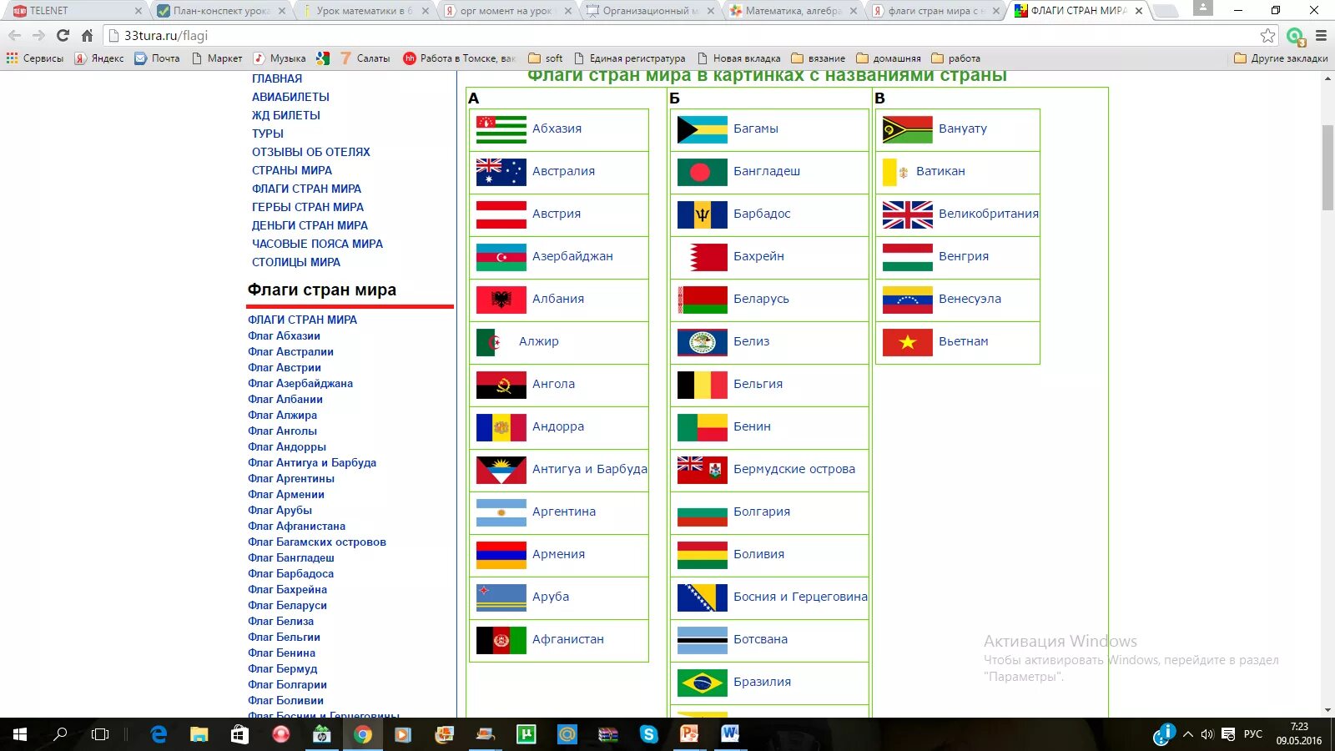Switch to Математика, алгебра tab
This screenshot has height=751, width=1335.
coord(793,11)
